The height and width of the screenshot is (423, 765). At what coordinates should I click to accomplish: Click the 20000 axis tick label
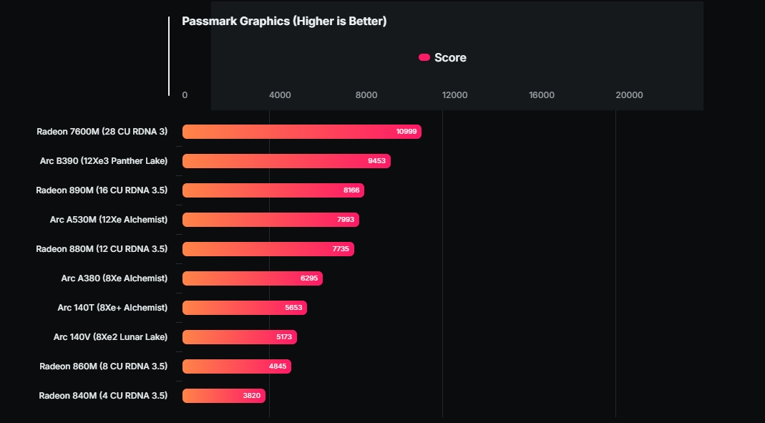tap(629, 95)
